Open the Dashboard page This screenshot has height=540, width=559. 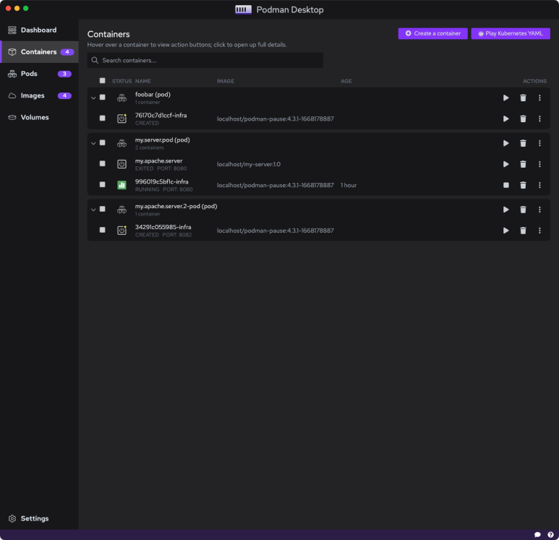tap(39, 30)
